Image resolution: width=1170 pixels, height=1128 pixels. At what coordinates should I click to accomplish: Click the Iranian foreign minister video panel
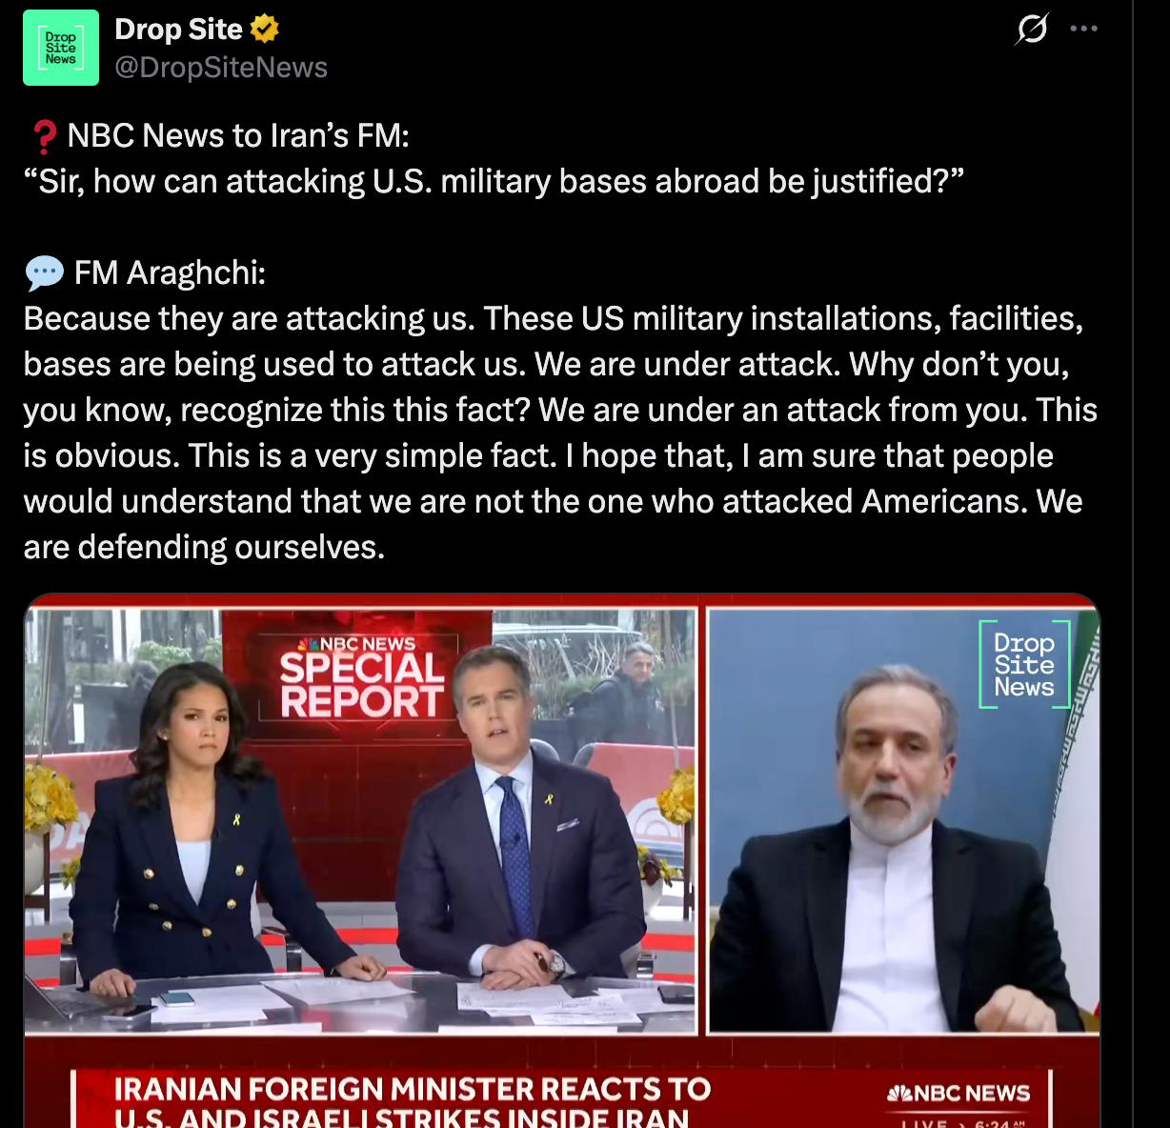pos(903,820)
